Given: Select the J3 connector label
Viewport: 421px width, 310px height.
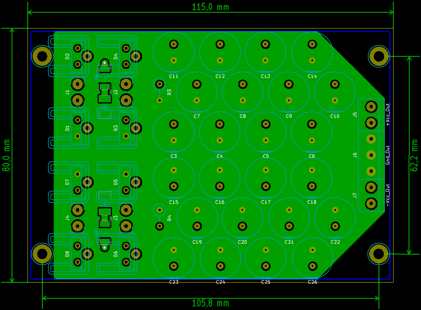Looking at the screenshot, I should pyautogui.click(x=116, y=218).
